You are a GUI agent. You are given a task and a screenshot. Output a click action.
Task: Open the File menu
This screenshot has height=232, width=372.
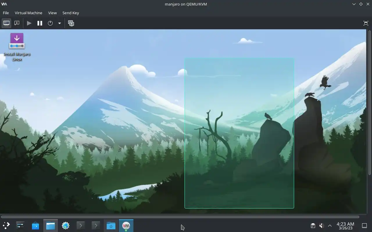(6, 13)
